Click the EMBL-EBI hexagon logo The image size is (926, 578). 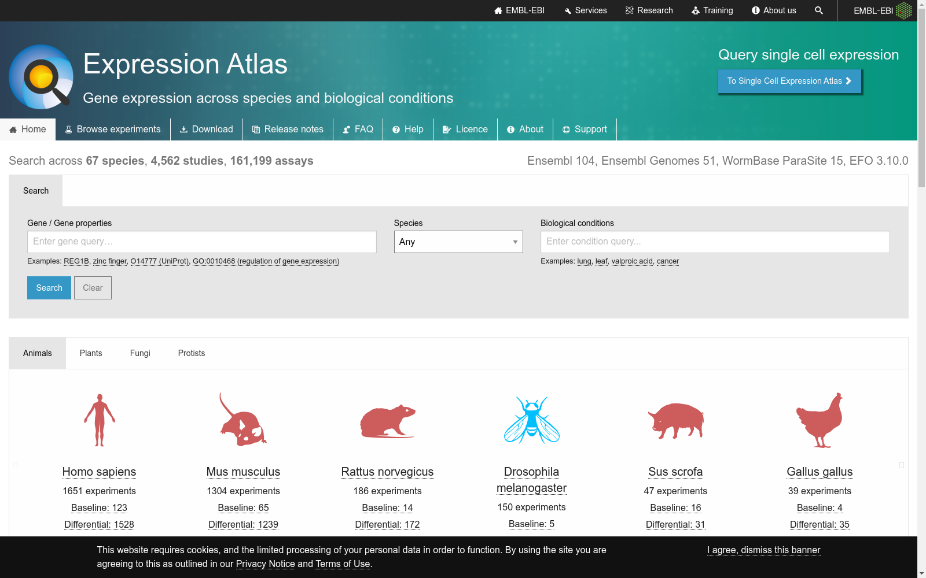[903, 10]
